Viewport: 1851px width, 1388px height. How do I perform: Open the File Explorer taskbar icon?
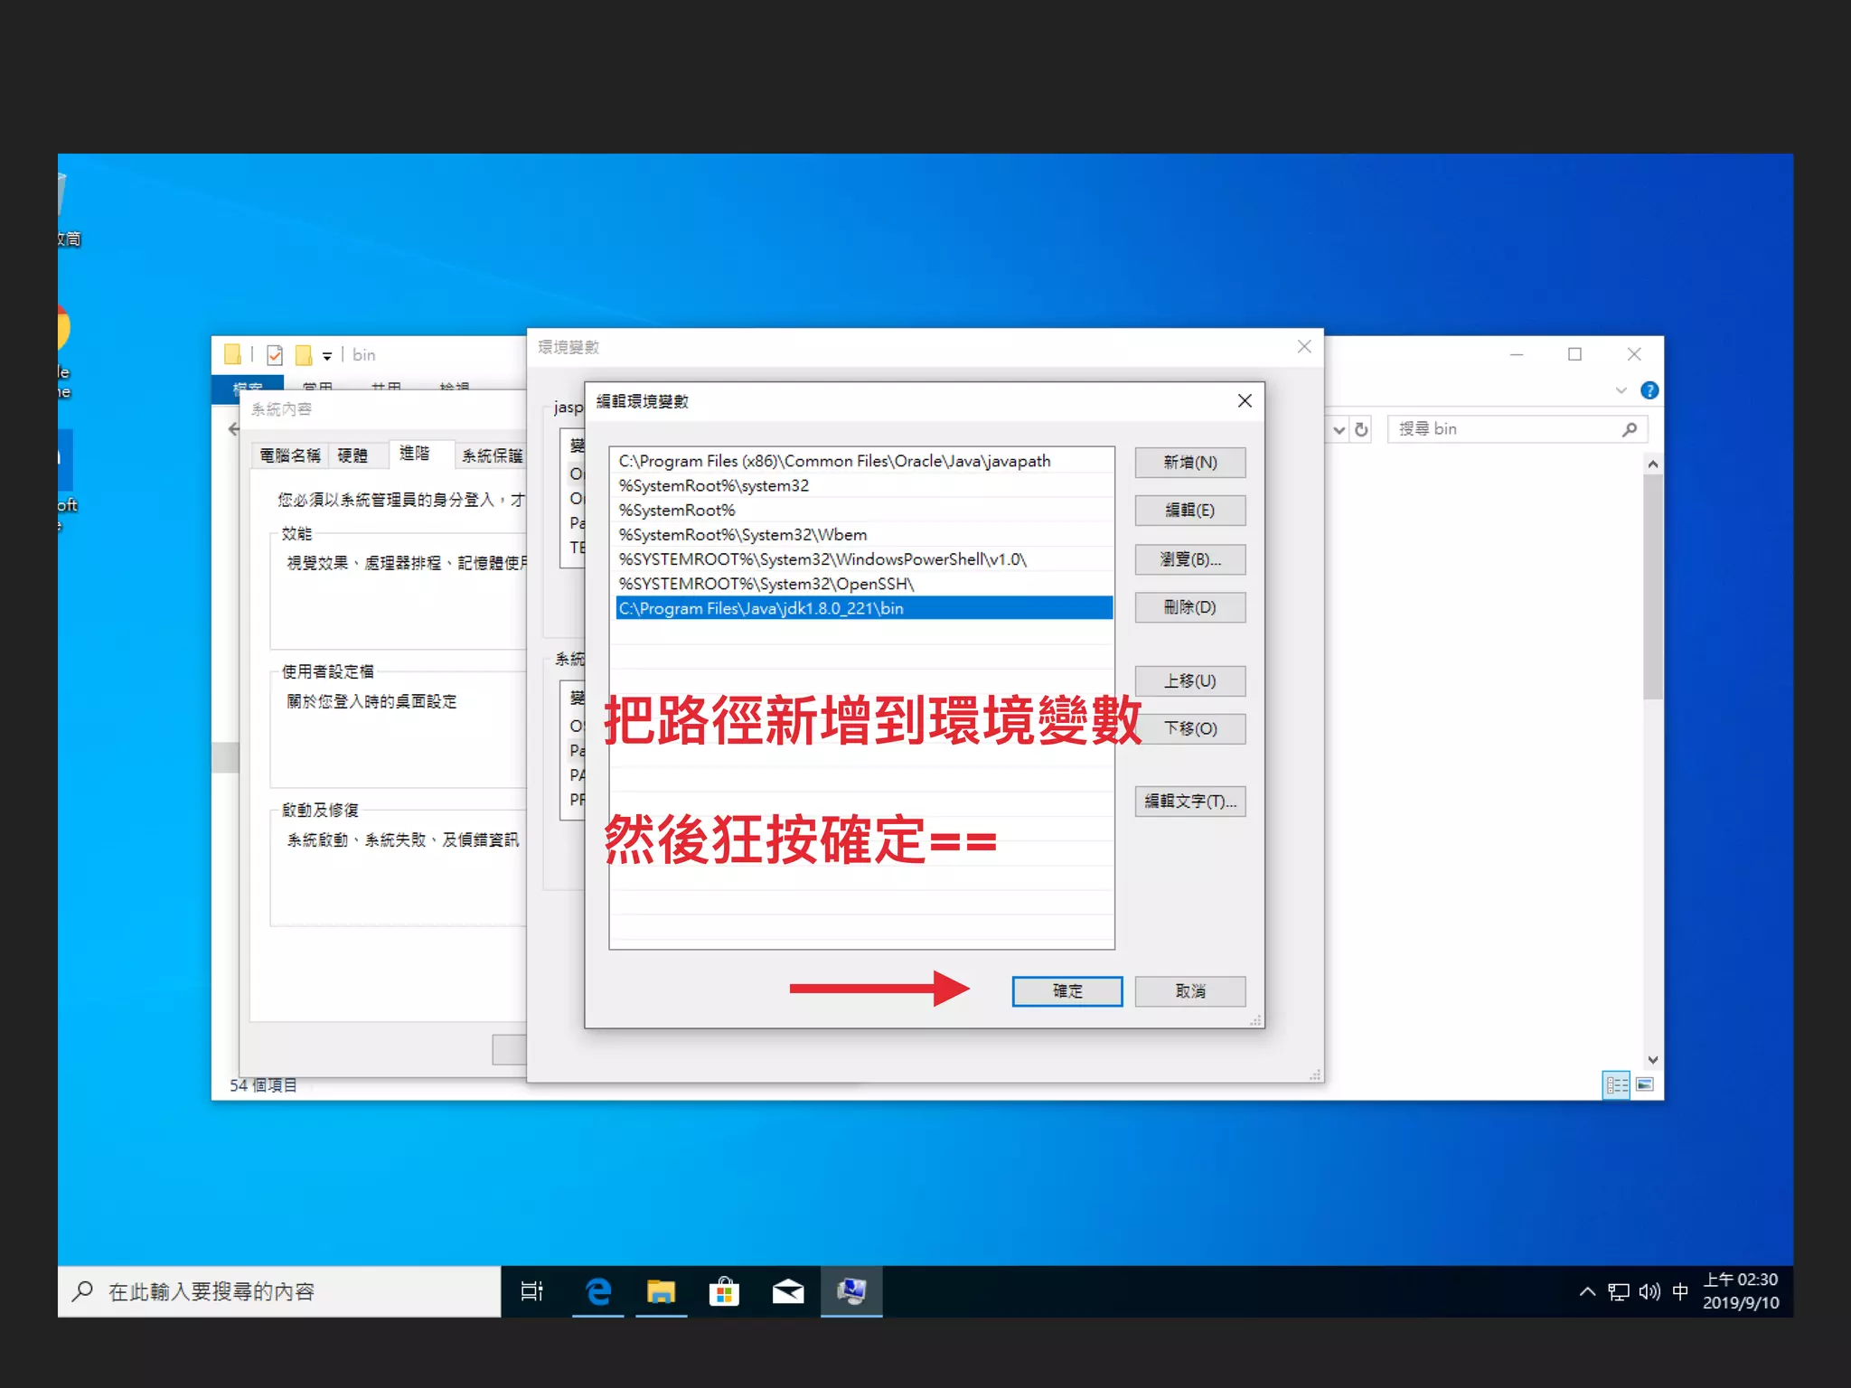click(x=661, y=1291)
